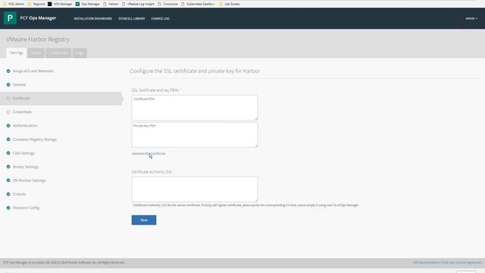Open the General settings section
The height and width of the screenshot is (273, 485).
[19, 84]
